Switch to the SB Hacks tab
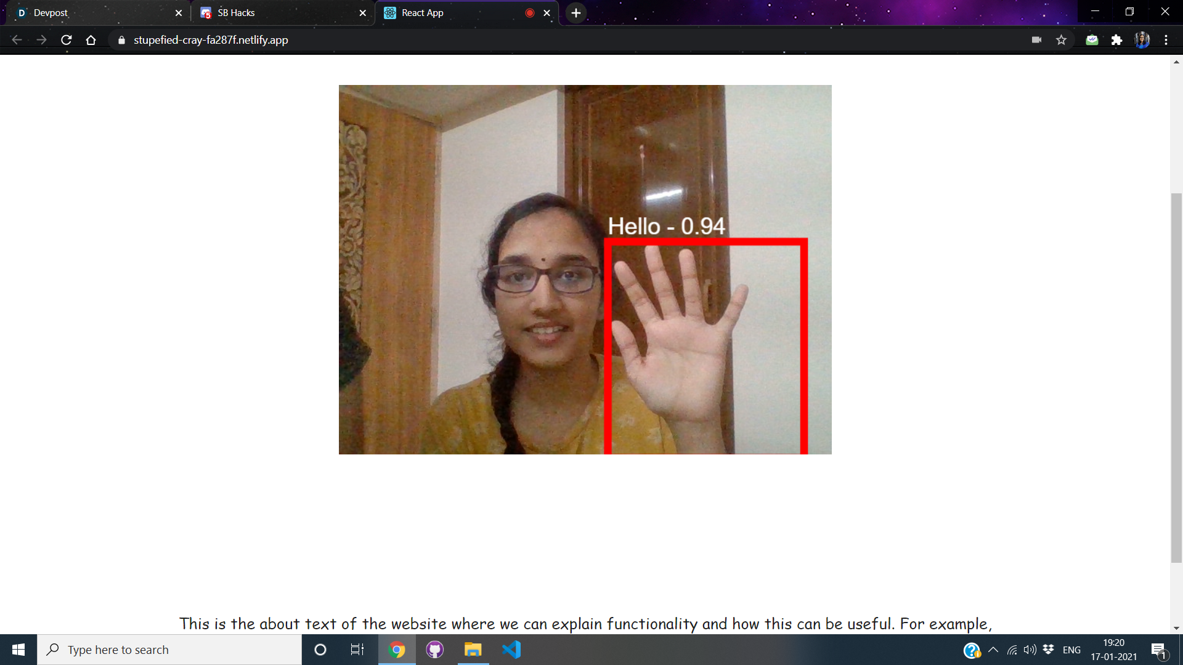This screenshot has width=1183, height=665. [277, 13]
